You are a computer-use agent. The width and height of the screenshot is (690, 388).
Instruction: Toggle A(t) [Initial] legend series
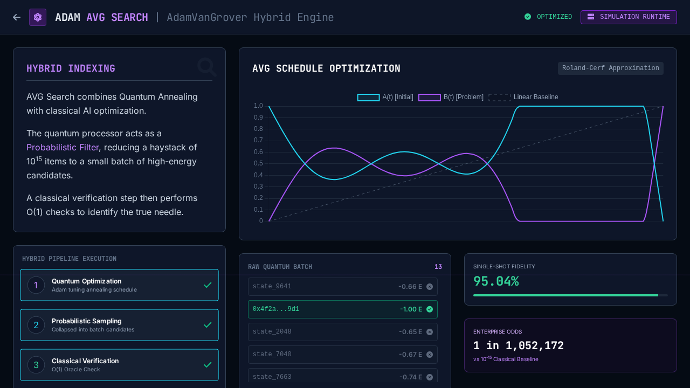point(385,97)
